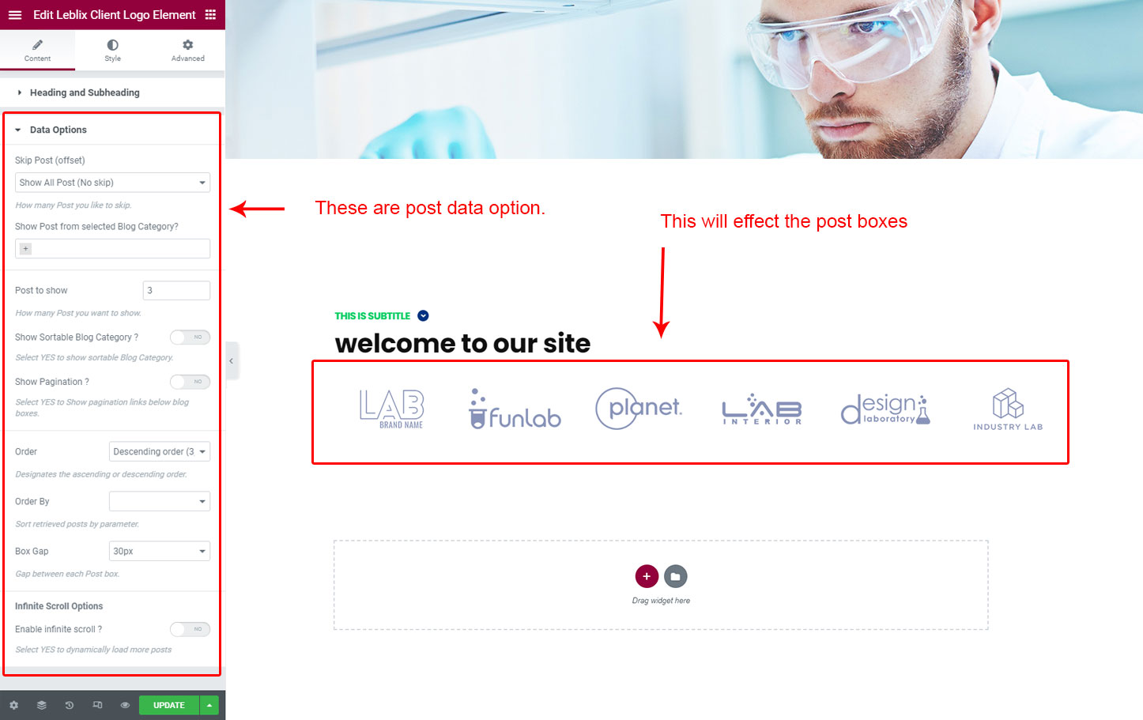The height and width of the screenshot is (720, 1143).
Task: Open the Order By dropdown
Action: tap(160, 501)
